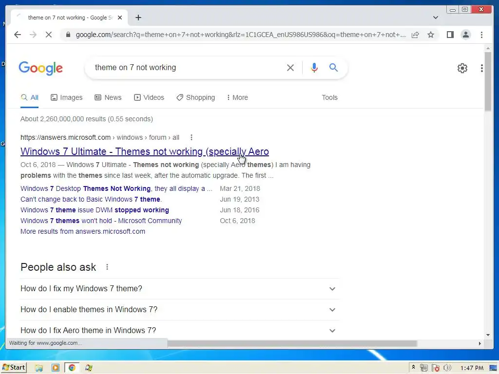Bookmark this page with the star
This screenshot has width=499, height=374.
pos(431,35)
